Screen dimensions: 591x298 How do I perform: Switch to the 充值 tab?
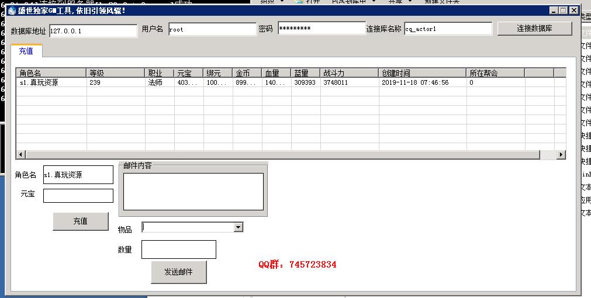coord(26,51)
